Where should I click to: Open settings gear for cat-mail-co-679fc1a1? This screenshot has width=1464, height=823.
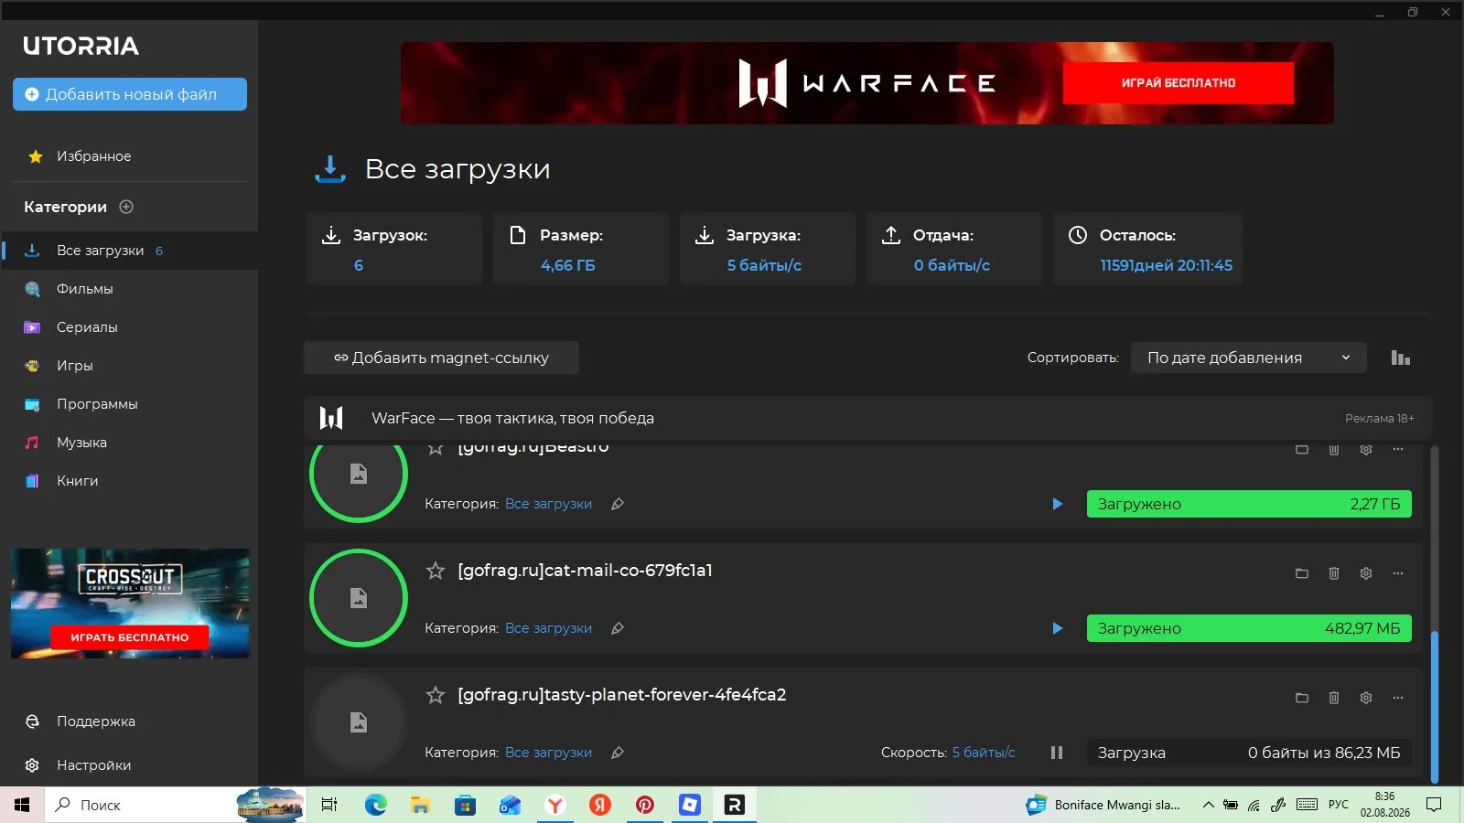pos(1366,573)
